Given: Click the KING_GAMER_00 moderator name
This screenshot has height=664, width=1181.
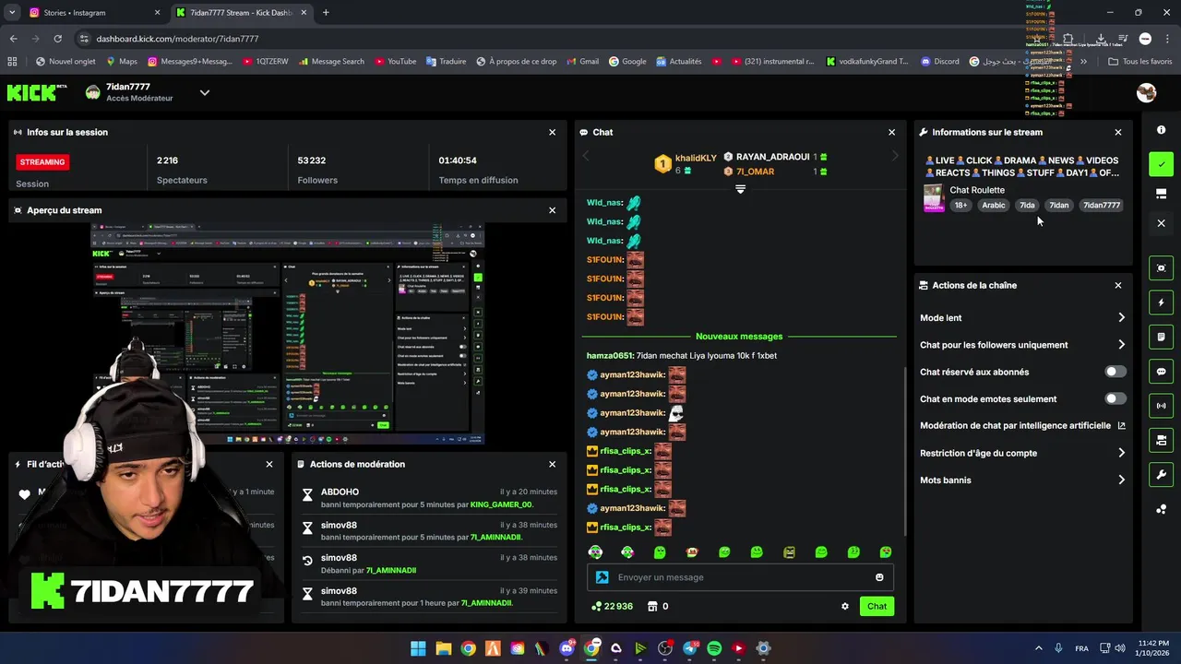Looking at the screenshot, I should click(502, 504).
